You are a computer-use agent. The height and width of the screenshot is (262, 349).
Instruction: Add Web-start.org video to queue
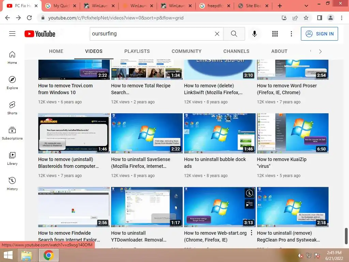[x=249, y=204]
